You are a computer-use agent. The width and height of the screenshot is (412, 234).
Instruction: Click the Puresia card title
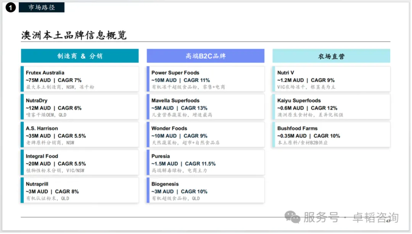pyautogui.click(x=161, y=156)
